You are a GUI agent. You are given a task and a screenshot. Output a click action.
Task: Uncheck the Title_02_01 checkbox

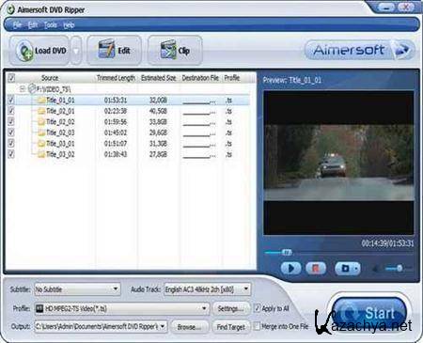[11, 111]
